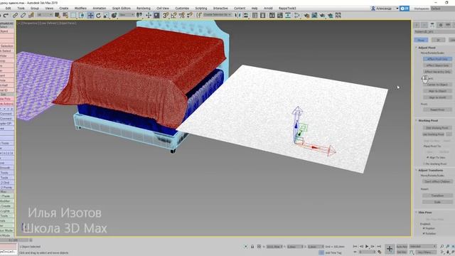The width and height of the screenshot is (455, 256).
Task: Open the selection filter dropdown
Action: (45, 15)
